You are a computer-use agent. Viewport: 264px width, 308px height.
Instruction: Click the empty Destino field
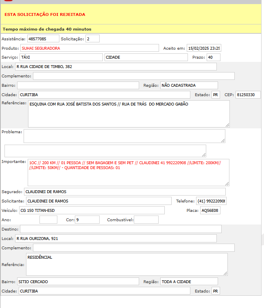[x=121, y=229]
